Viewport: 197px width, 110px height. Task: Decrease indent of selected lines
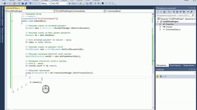tap(87, 3)
